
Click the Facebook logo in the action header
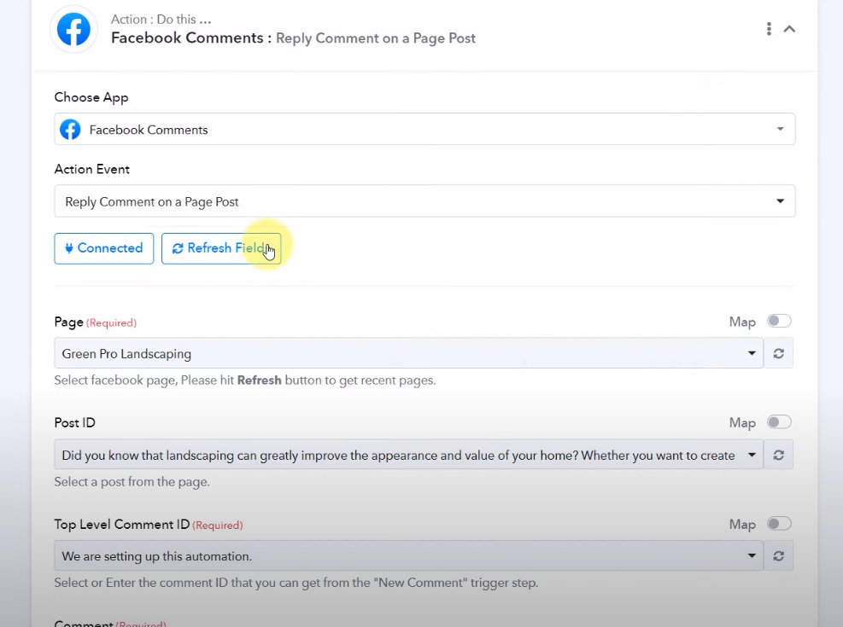click(73, 30)
